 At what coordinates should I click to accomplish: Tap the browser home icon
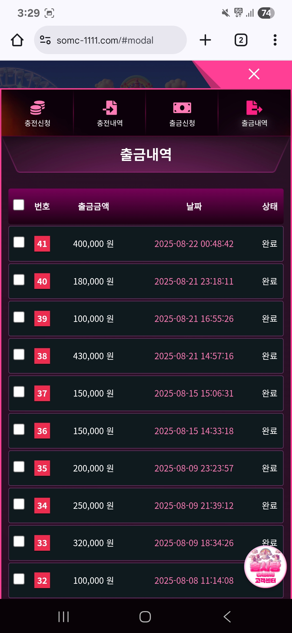[x=17, y=40]
